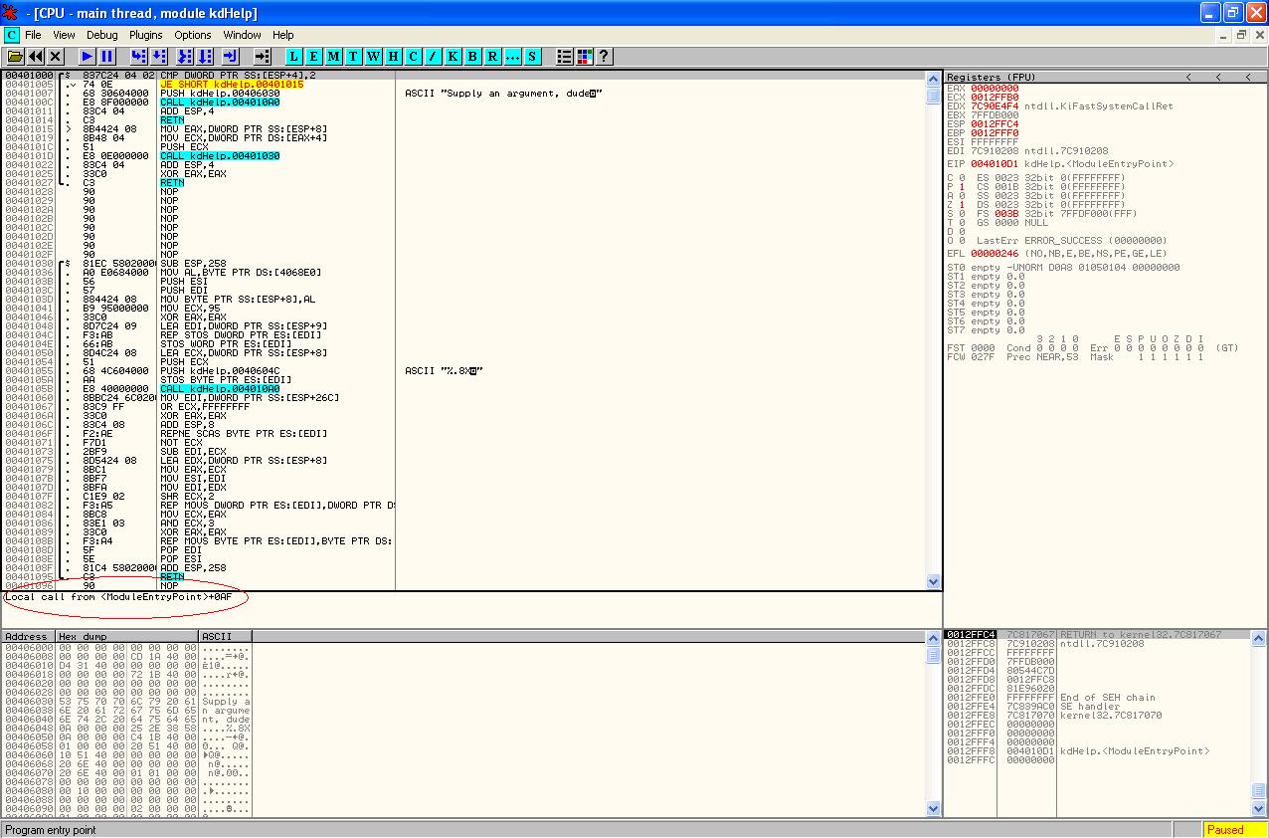Screen dimensions: 1269x838
Task: Open the Log window (L button)
Action: 294,57
